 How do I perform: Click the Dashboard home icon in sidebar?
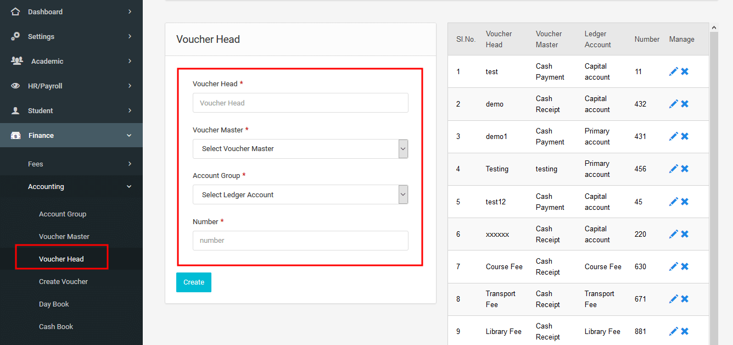(x=15, y=12)
